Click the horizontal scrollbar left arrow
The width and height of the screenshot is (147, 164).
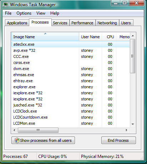tap(14, 130)
